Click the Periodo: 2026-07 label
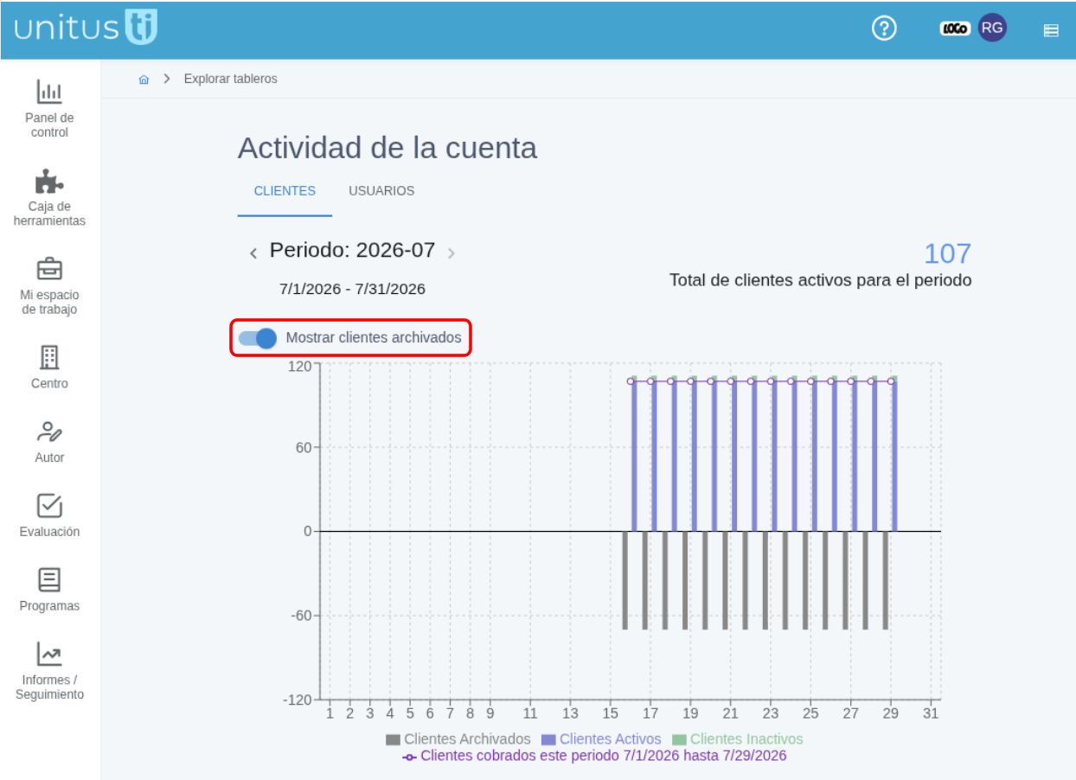This screenshot has height=780, width=1076. 352,251
